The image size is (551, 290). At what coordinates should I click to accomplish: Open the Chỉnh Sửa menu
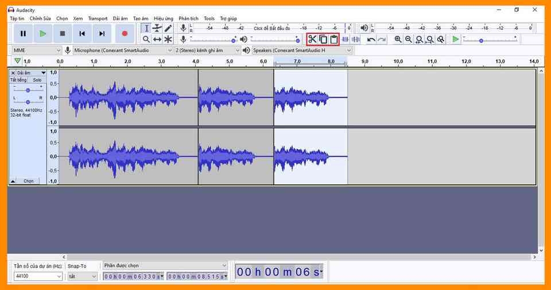pyautogui.click(x=40, y=18)
